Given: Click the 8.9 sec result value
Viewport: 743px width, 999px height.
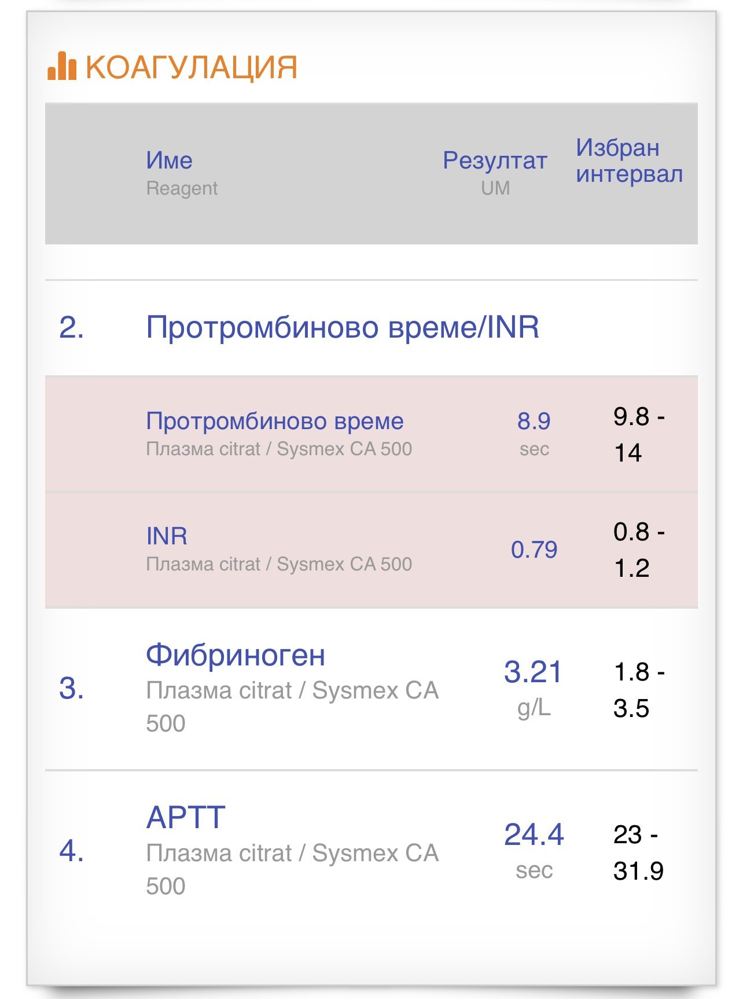Looking at the screenshot, I should (534, 422).
